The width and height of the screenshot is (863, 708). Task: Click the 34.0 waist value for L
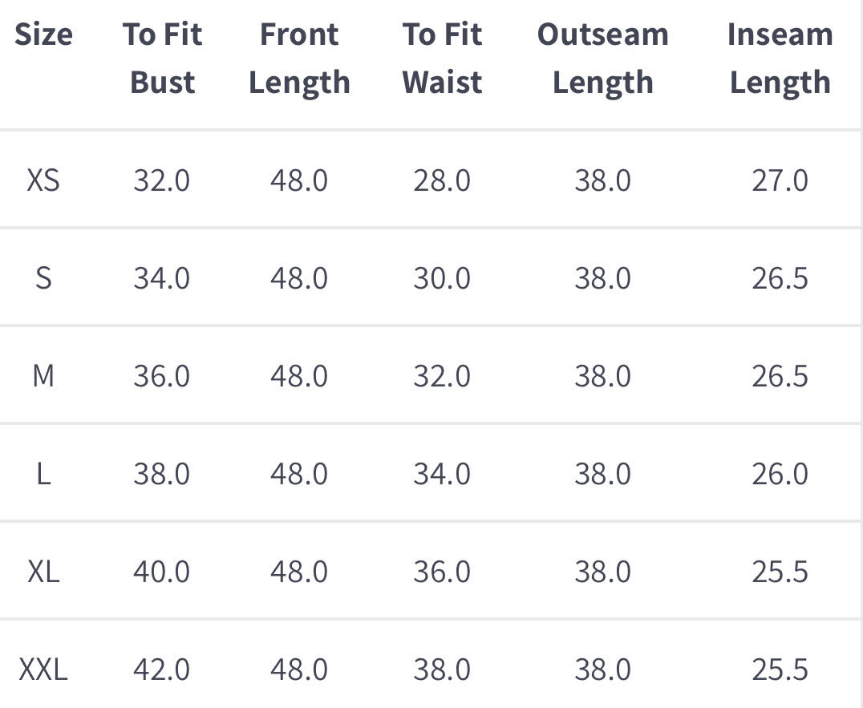coord(442,474)
